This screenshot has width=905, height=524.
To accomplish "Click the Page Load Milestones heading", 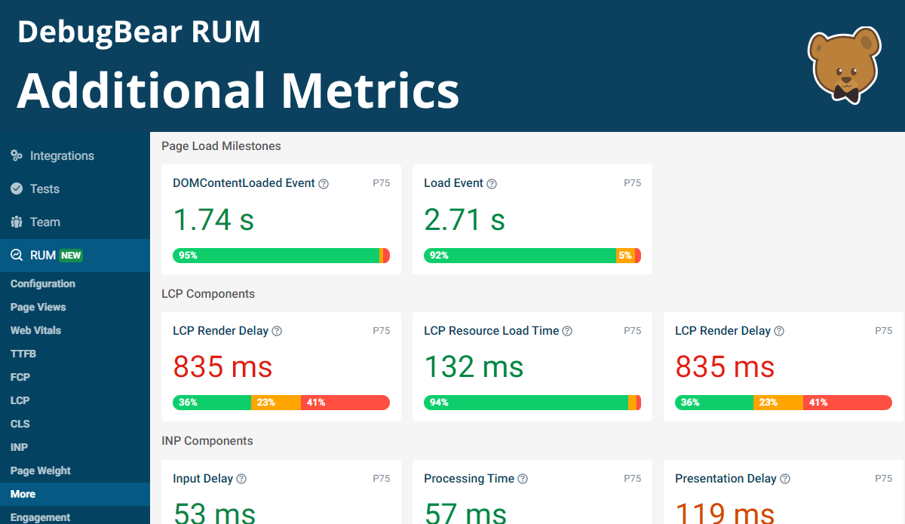I will point(221,146).
